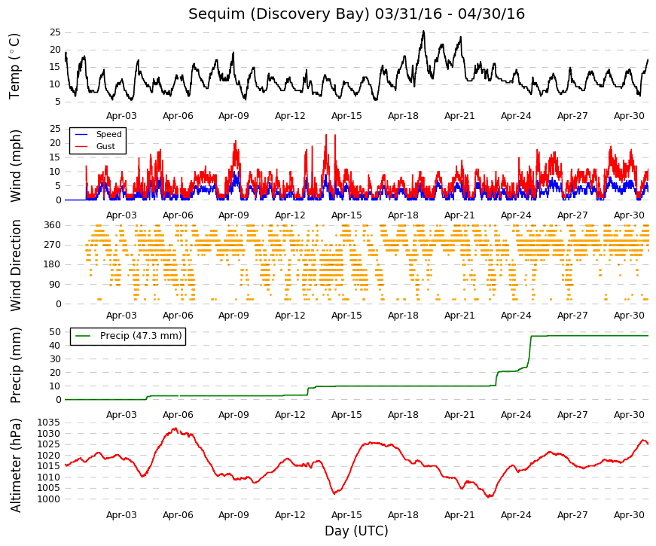
Task: Click the Gust legend text
Action: [105, 146]
